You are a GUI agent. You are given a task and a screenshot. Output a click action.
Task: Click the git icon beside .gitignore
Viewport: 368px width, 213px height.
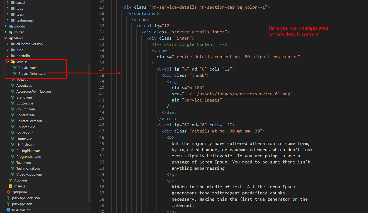point(8,192)
